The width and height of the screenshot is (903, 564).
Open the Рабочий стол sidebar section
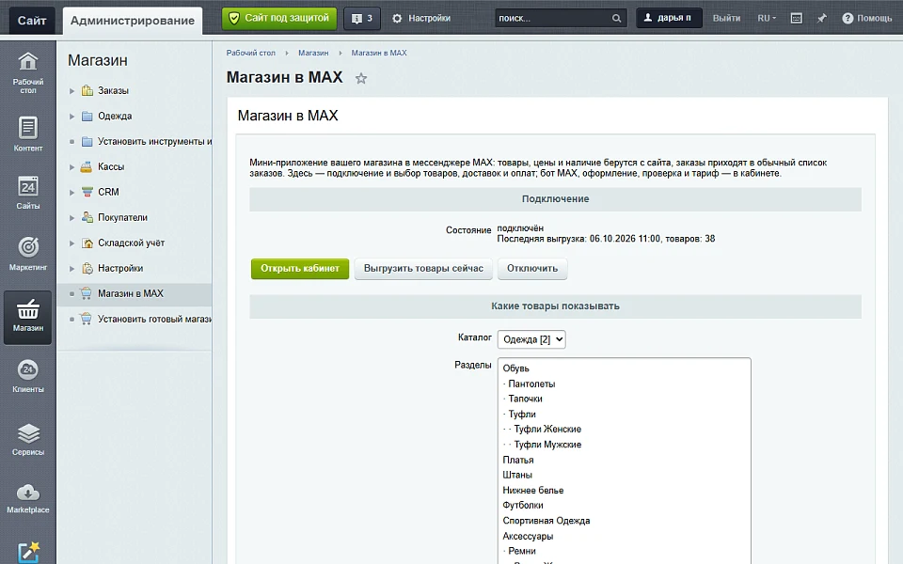pos(27,72)
